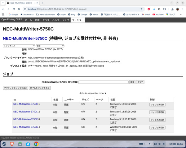Open the Keita'sBookmark folder
This screenshot has height=148, width=186.
[46, 14]
